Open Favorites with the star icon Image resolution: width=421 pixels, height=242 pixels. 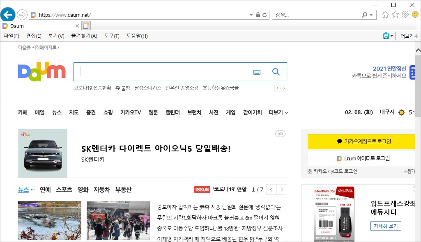coord(395,14)
